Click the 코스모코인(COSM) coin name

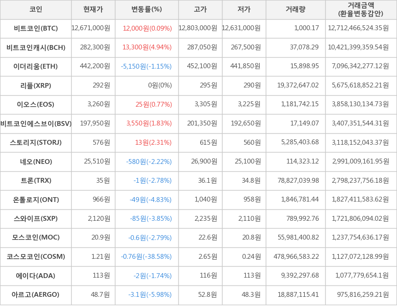tap(36, 257)
